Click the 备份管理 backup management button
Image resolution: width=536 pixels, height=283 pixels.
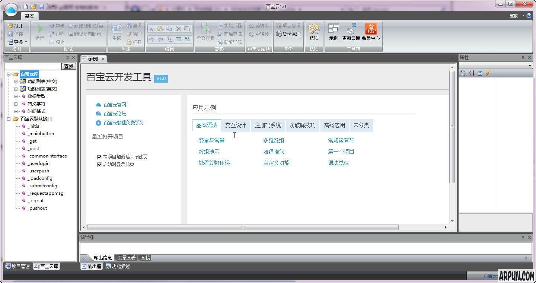point(288,34)
